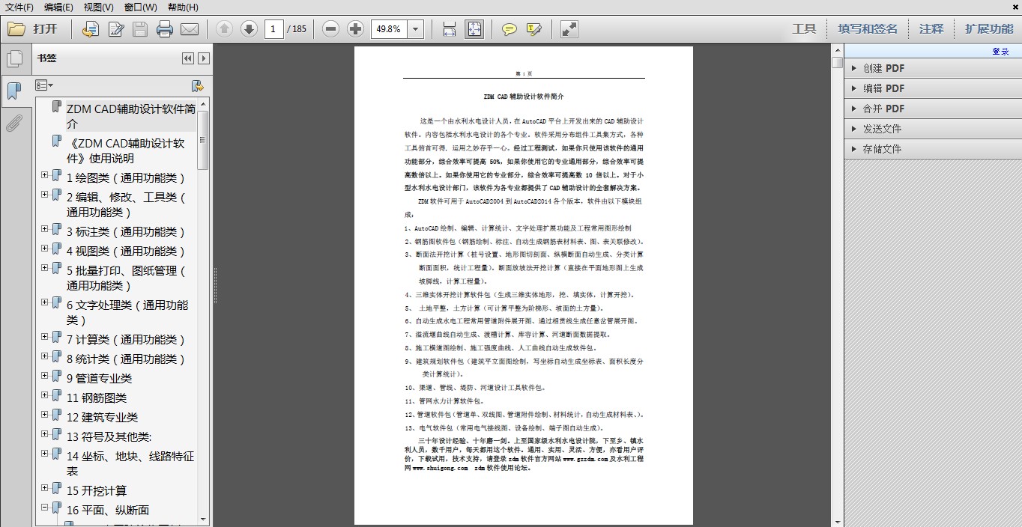Go to previous page with up arrow

[x=224, y=29]
